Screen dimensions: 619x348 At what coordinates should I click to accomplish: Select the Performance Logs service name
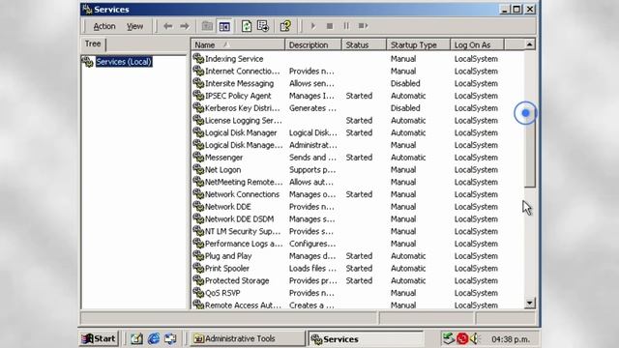click(244, 244)
